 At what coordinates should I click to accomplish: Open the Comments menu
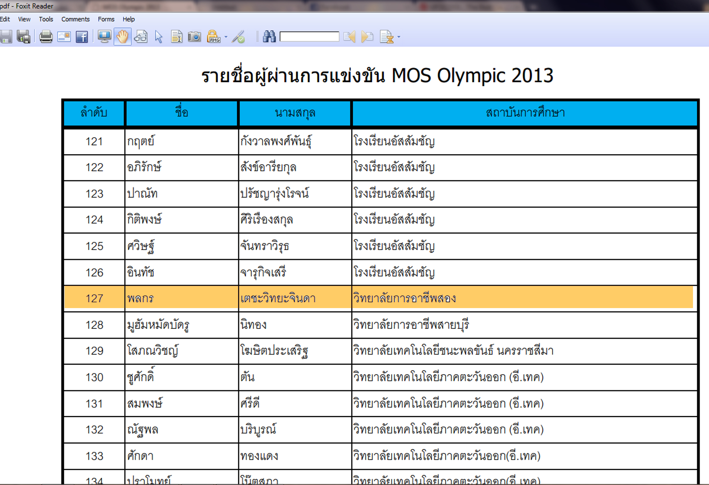75,19
